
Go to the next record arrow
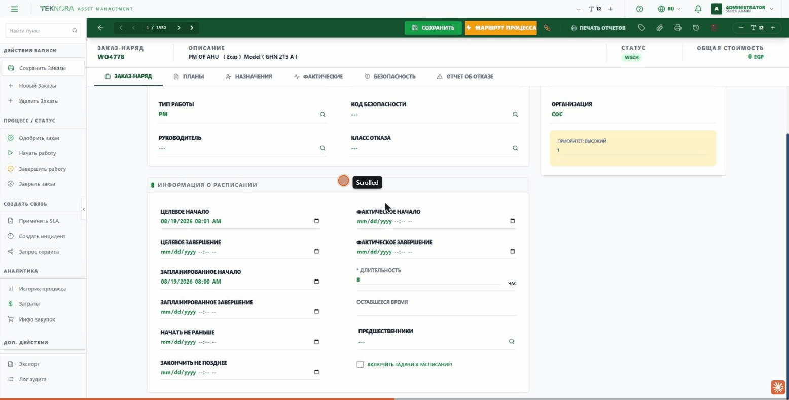(179, 28)
